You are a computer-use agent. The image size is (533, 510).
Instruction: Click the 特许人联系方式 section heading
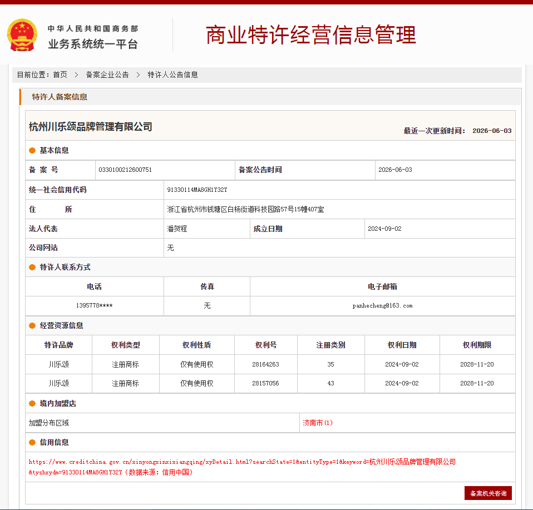(x=65, y=268)
